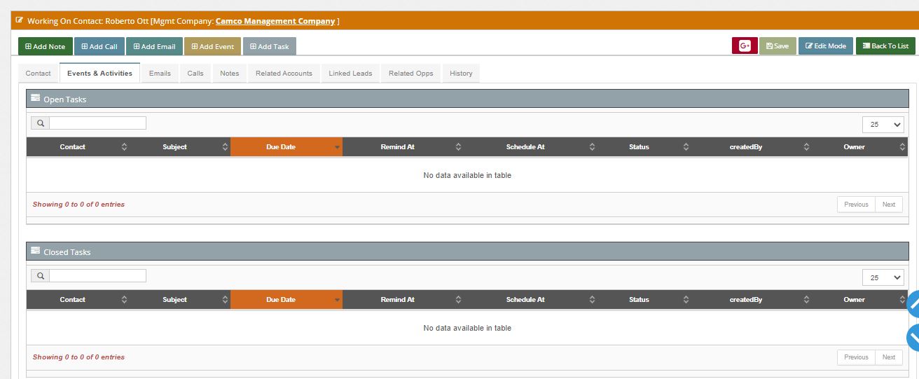
Task: Click the Google Plus icon button
Action: click(745, 46)
